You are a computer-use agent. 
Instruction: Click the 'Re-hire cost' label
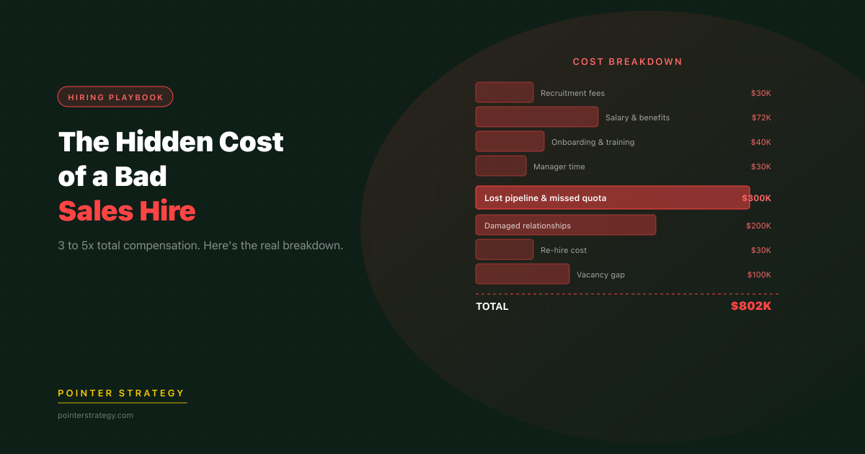click(x=564, y=250)
